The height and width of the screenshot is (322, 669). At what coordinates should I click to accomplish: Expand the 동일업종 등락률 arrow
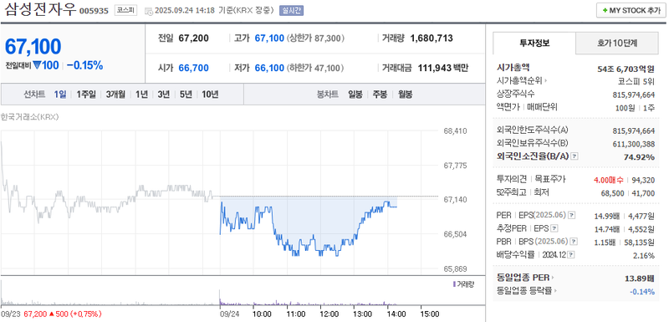coord(556,291)
